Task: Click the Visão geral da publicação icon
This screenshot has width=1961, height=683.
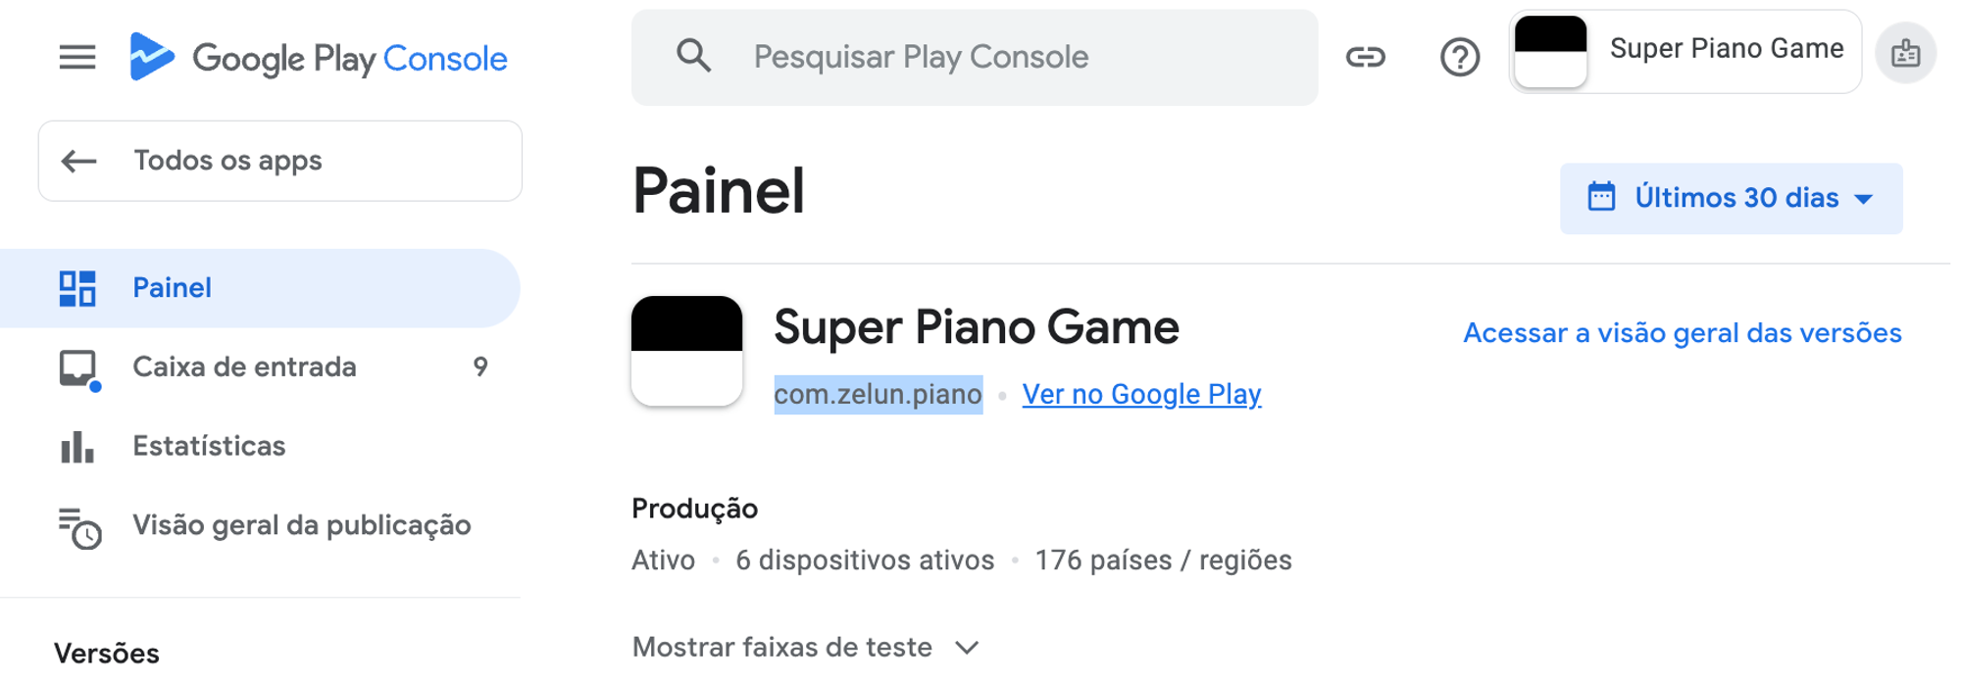Action: tap(79, 527)
